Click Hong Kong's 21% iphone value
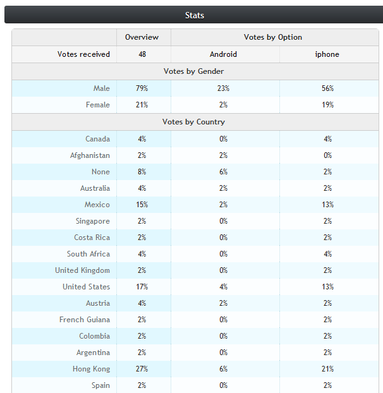This screenshot has width=383, height=393. (x=327, y=369)
